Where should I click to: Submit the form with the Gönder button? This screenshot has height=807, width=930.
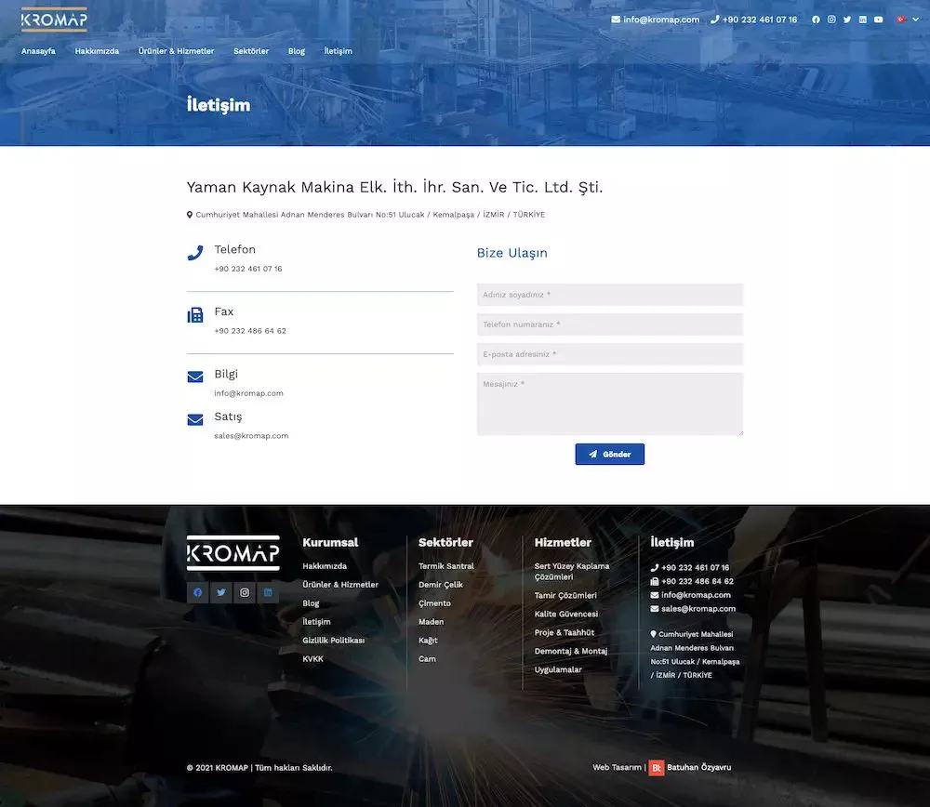pos(610,455)
